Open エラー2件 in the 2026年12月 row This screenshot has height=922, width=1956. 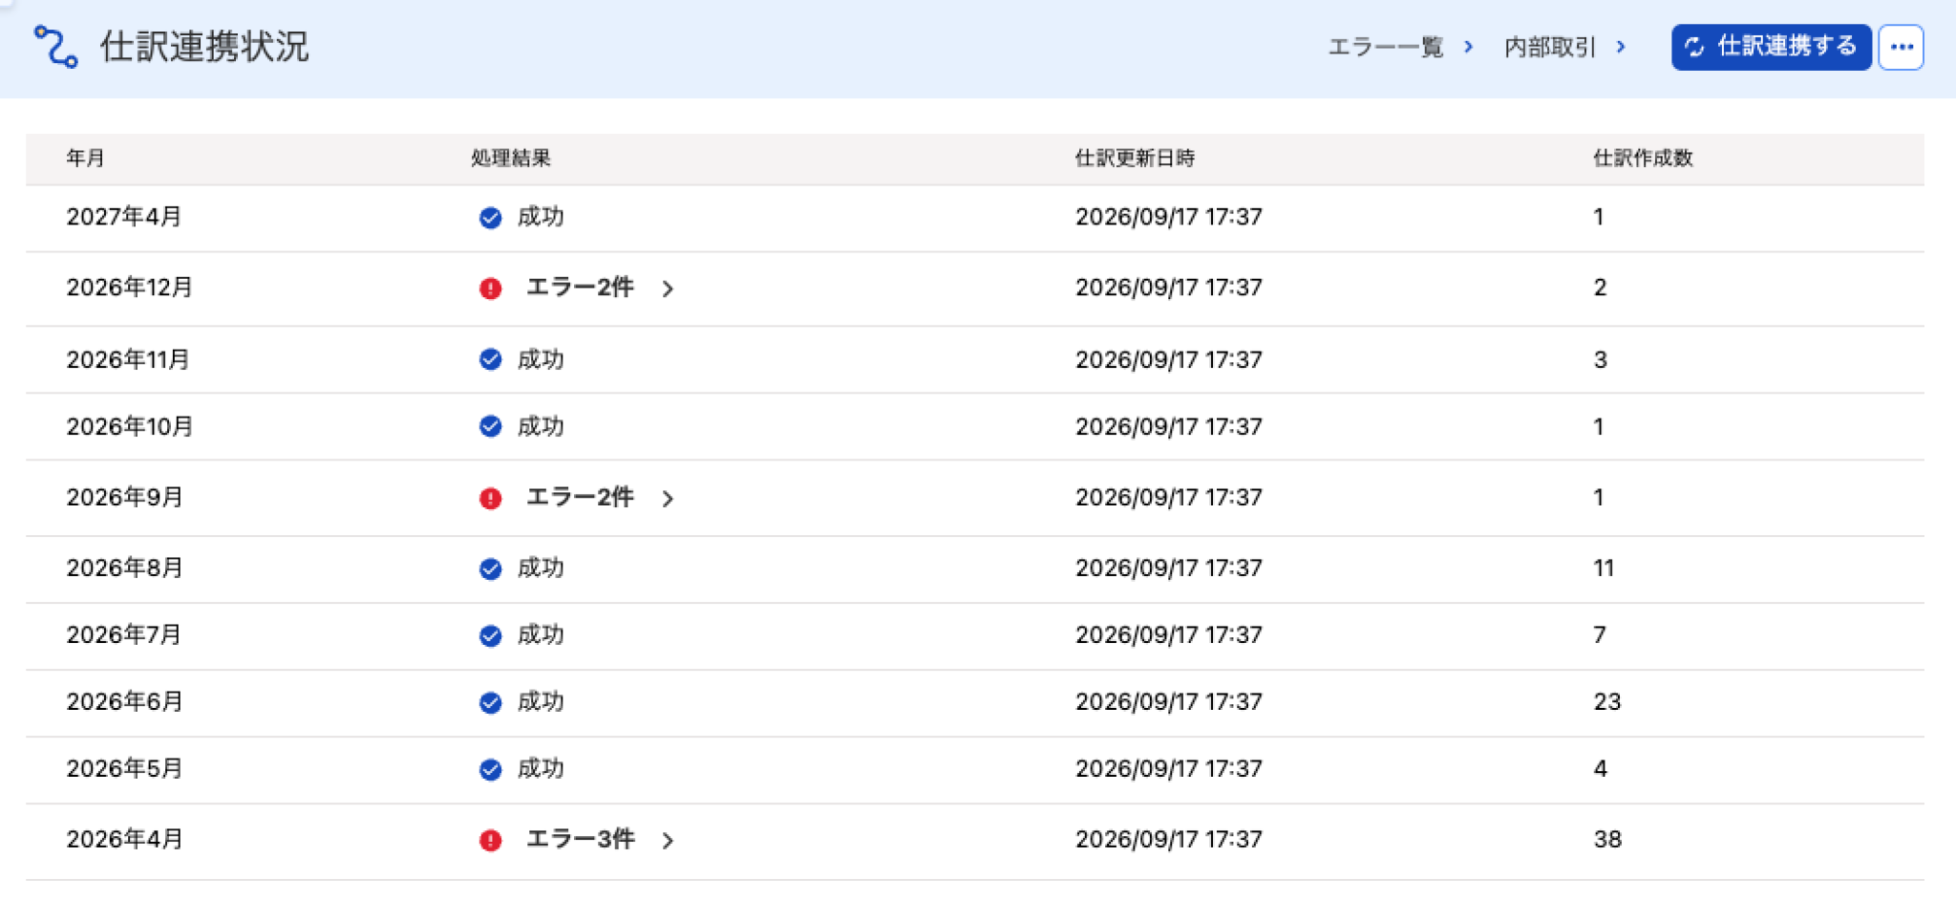pos(580,288)
